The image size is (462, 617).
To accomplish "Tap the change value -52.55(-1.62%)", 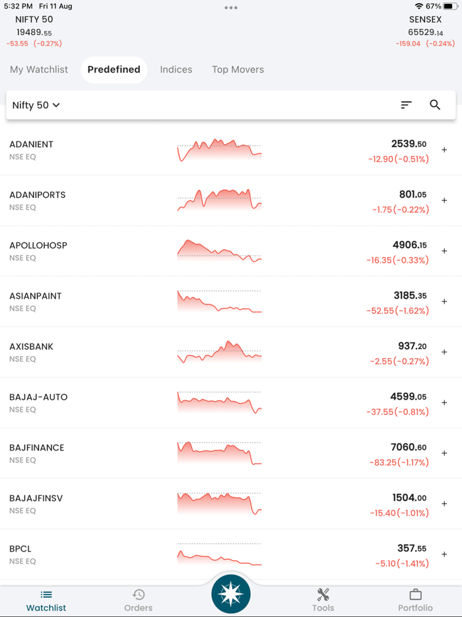I will pyautogui.click(x=397, y=311).
